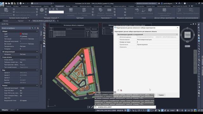Collapse the Разное properties section
The width and height of the screenshot is (203, 114).
(x=37, y=85)
